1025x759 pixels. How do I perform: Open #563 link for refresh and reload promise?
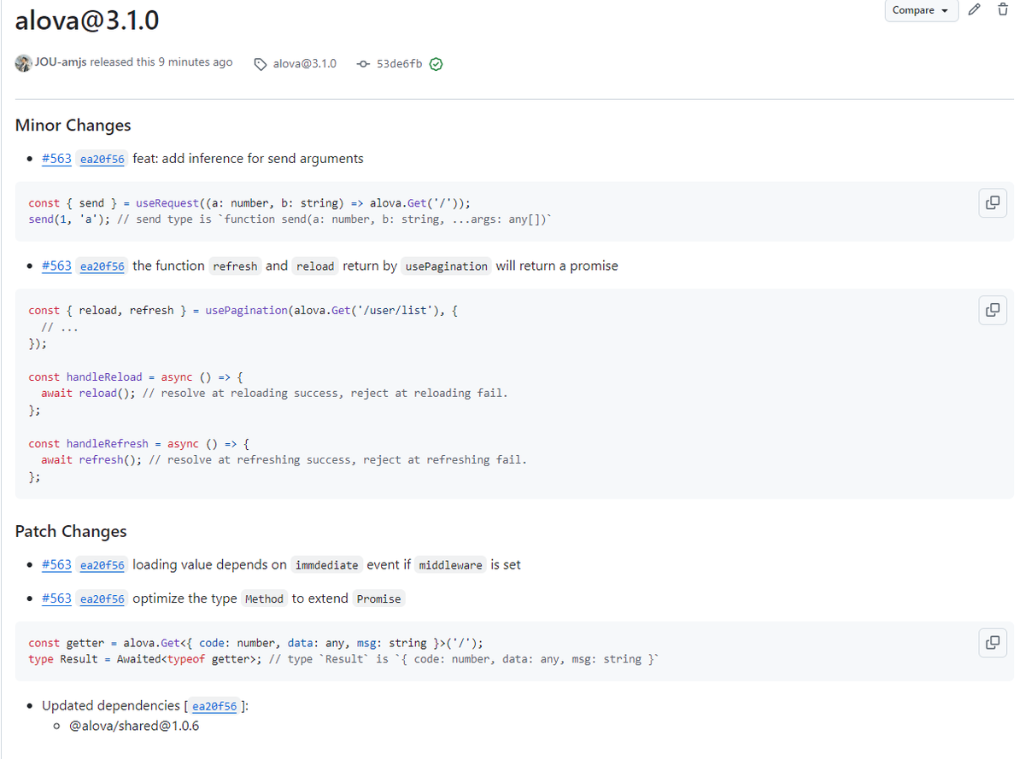click(x=56, y=266)
